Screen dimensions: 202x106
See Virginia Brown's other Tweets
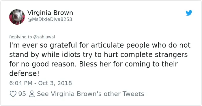[x=91, y=94]
